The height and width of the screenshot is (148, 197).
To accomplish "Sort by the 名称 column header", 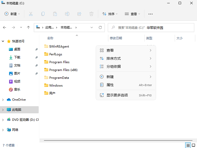I will 50,38.
